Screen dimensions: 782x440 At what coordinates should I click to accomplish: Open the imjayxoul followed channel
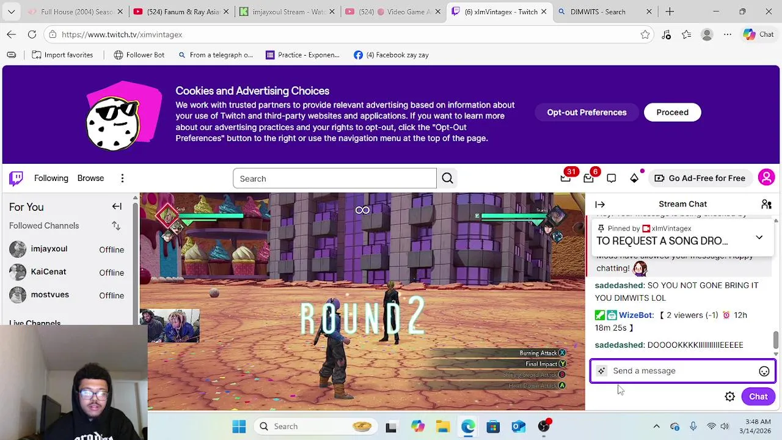(x=66, y=249)
